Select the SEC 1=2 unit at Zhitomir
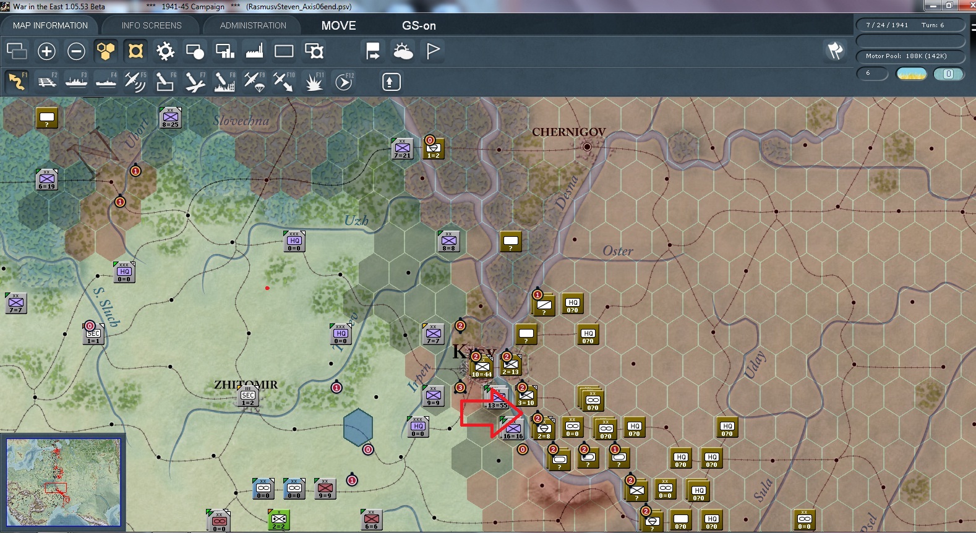The width and height of the screenshot is (976, 533). point(248,396)
